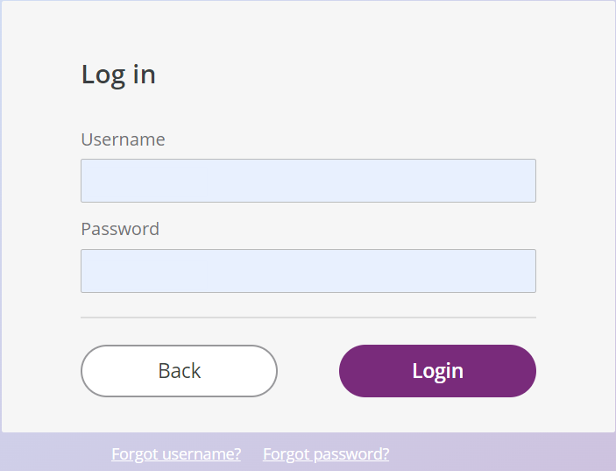The width and height of the screenshot is (616, 471).
Task: Reset a forgotten password via link
Action: pyautogui.click(x=326, y=454)
